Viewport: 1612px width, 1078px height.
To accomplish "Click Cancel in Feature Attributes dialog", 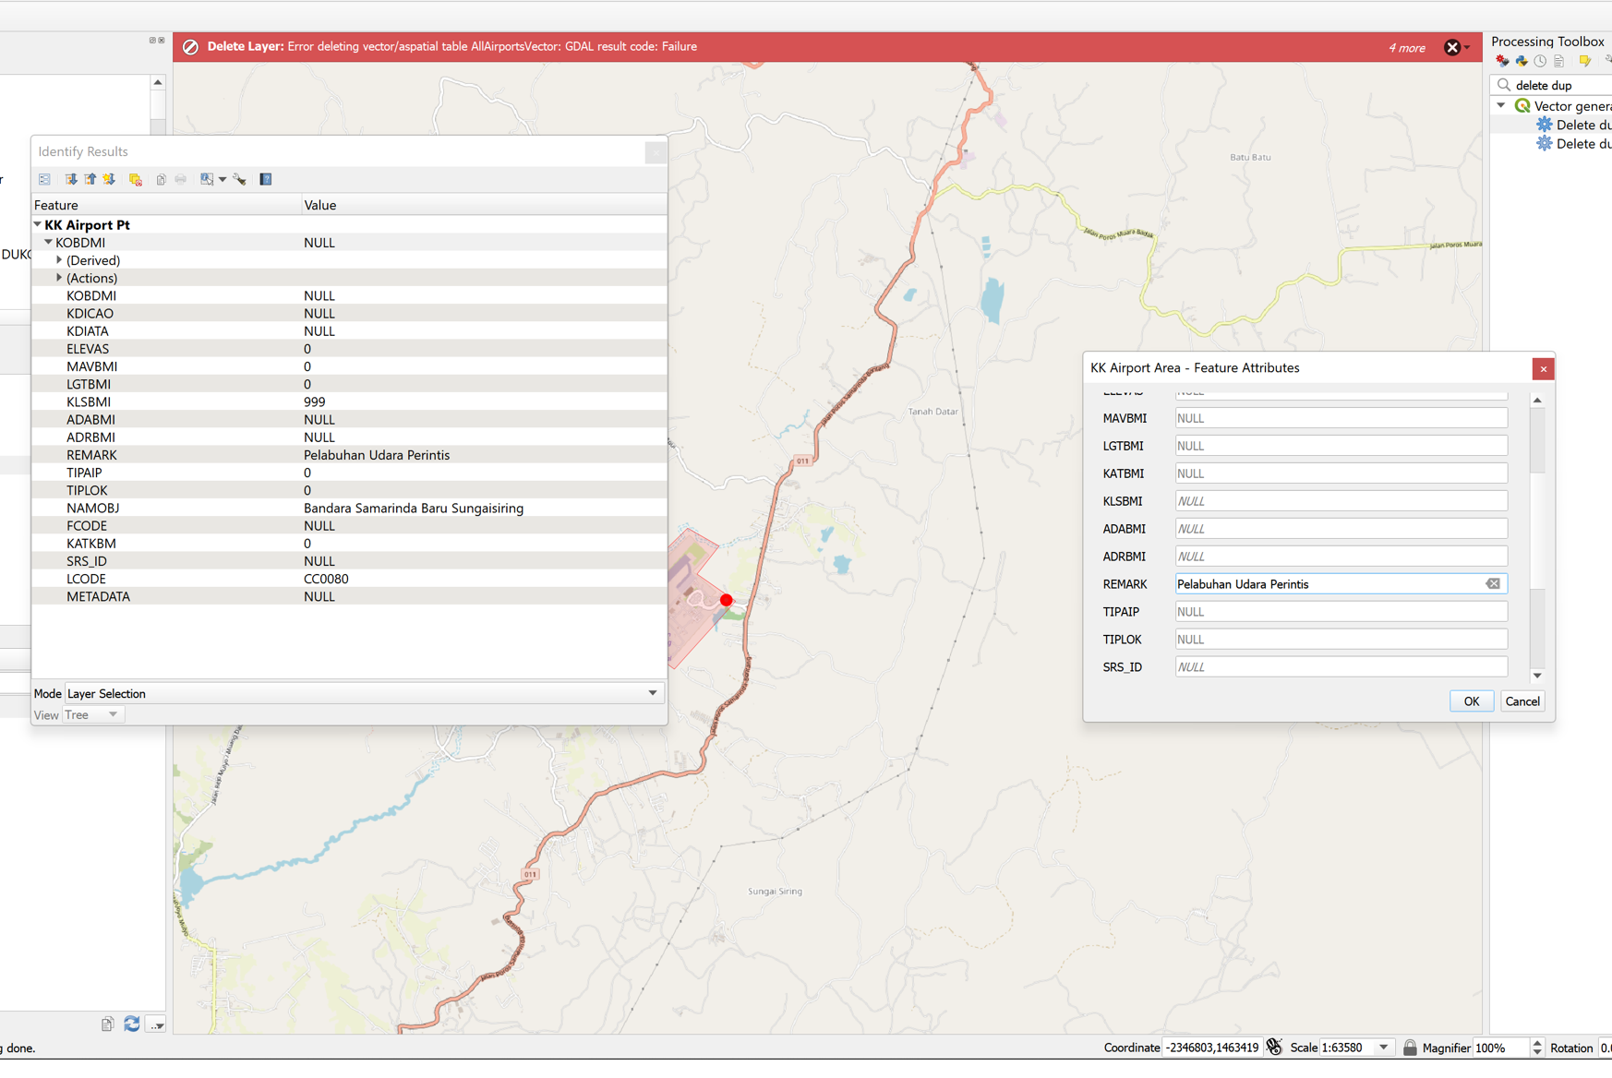I will (1522, 701).
